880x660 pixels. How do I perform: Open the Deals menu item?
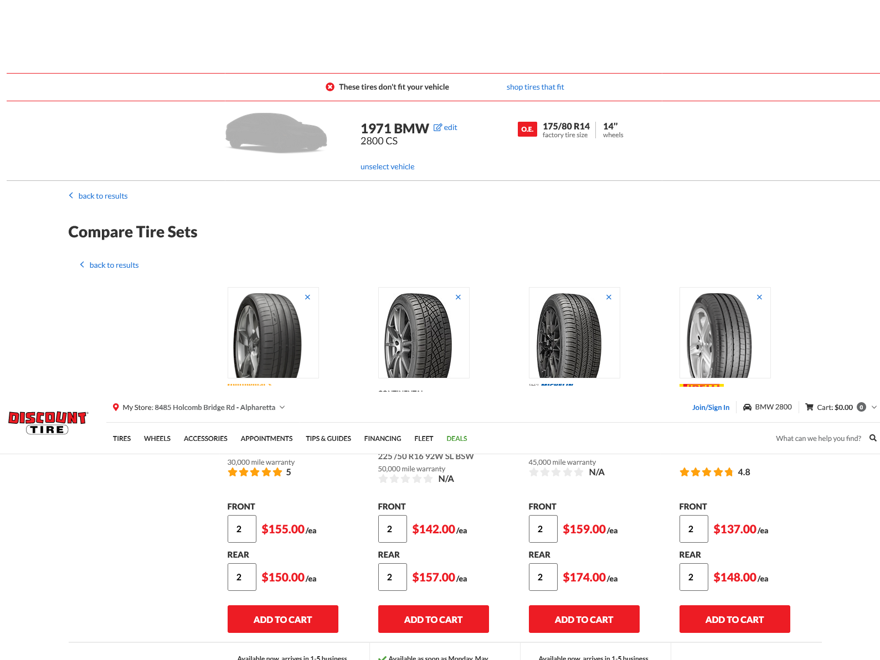[456, 439]
